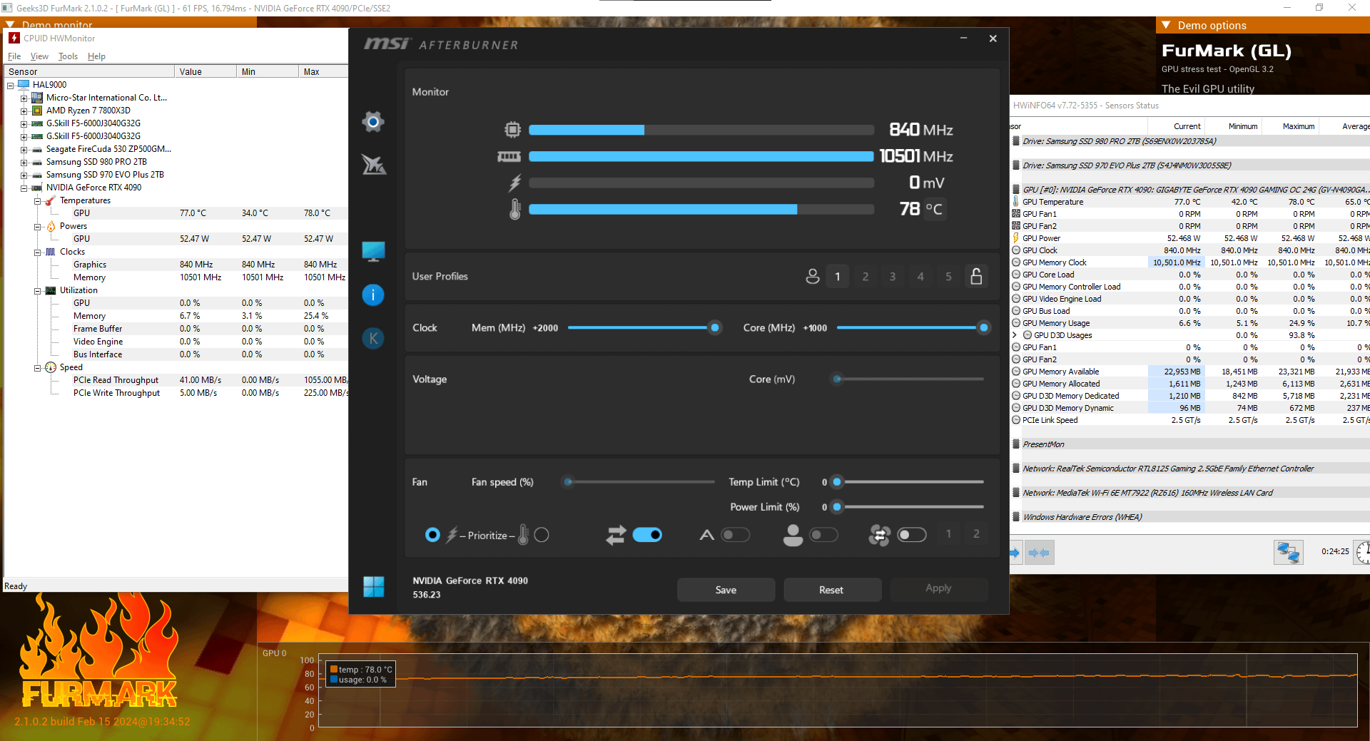Select the prioritize power limit radio button
Viewport: 1370px width, 741px height.
tap(432, 535)
